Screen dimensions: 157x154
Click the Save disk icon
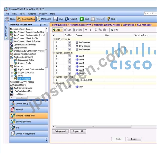click(56, 19)
